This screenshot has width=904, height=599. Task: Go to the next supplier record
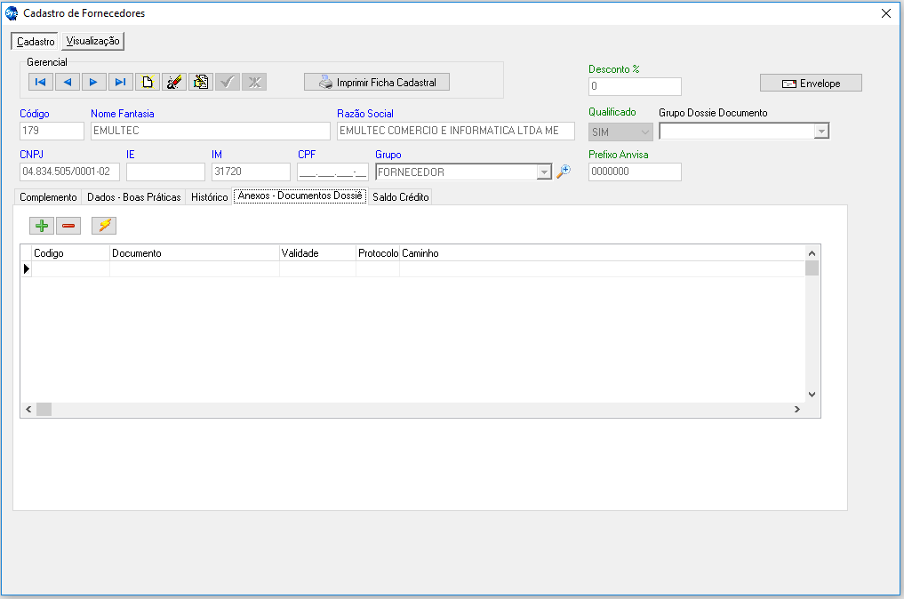pos(93,83)
